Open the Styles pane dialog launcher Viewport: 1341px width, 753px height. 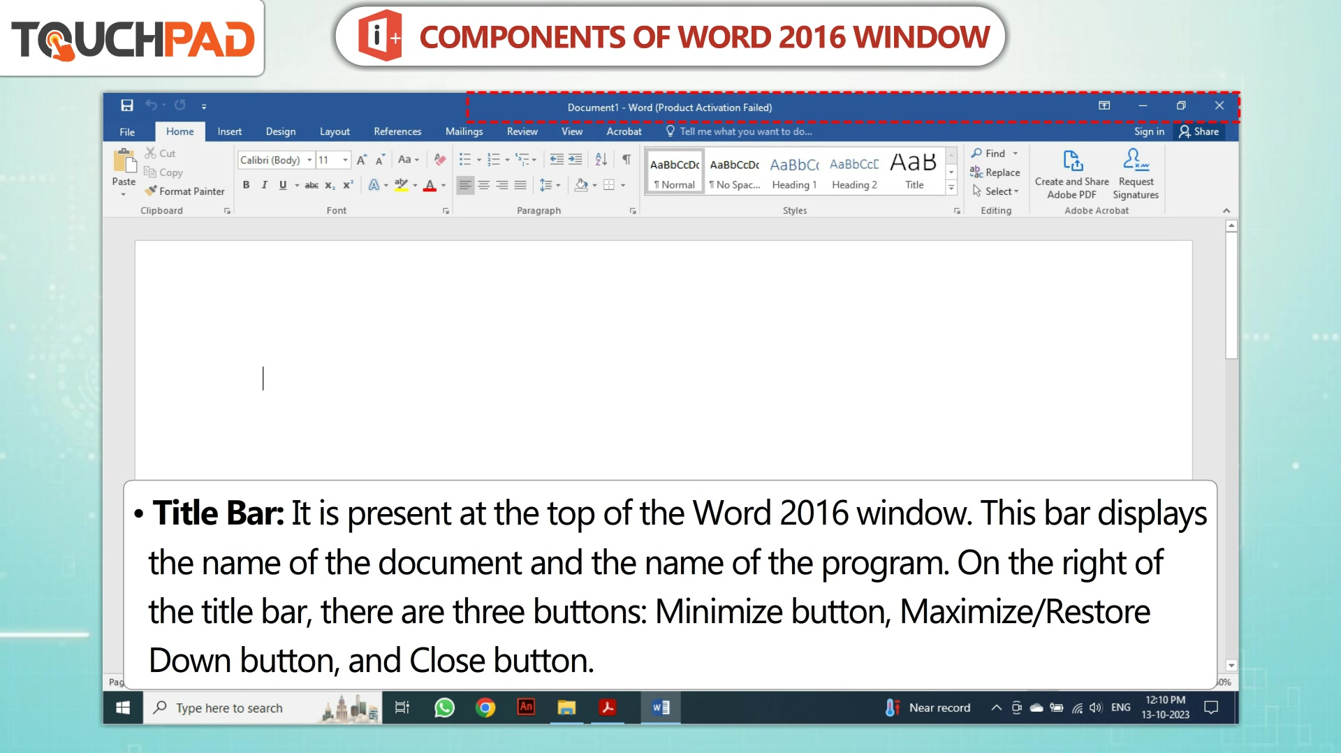click(957, 211)
